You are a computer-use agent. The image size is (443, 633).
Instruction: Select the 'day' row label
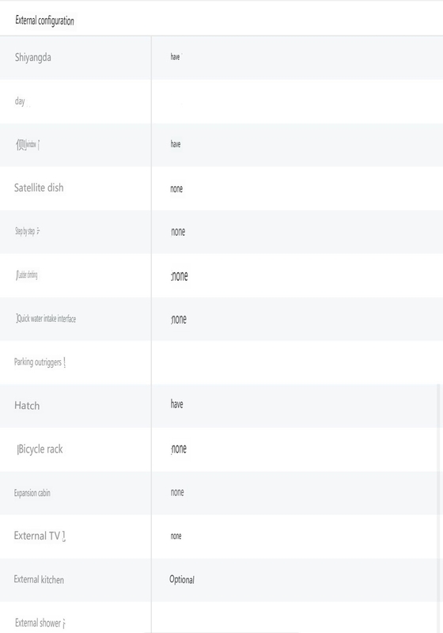point(20,101)
